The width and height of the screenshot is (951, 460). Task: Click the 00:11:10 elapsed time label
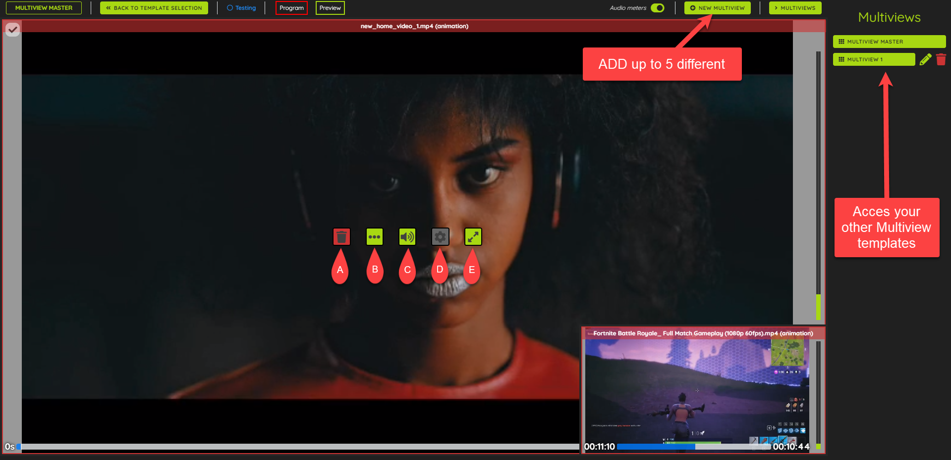coord(599,447)
